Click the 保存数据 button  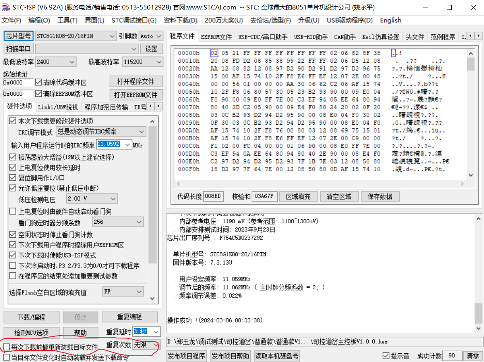point(380,196)
